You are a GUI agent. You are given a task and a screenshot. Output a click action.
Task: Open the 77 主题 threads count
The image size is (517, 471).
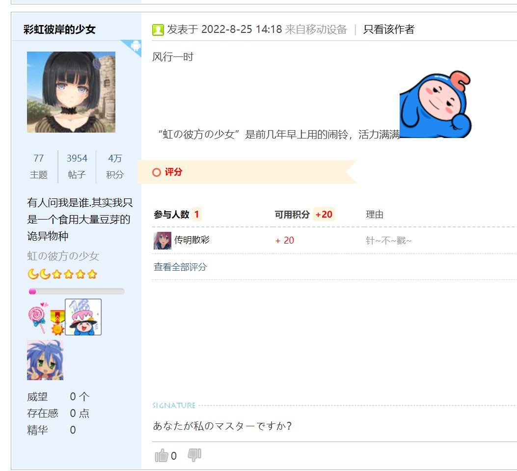point(39,166)
